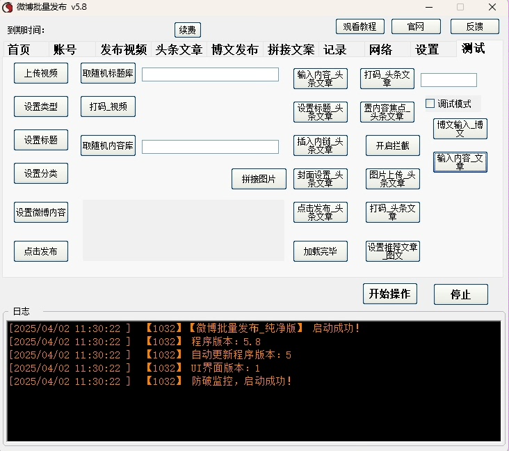
Task: Go to the 博文发布 tab
Action: [235, 49]
